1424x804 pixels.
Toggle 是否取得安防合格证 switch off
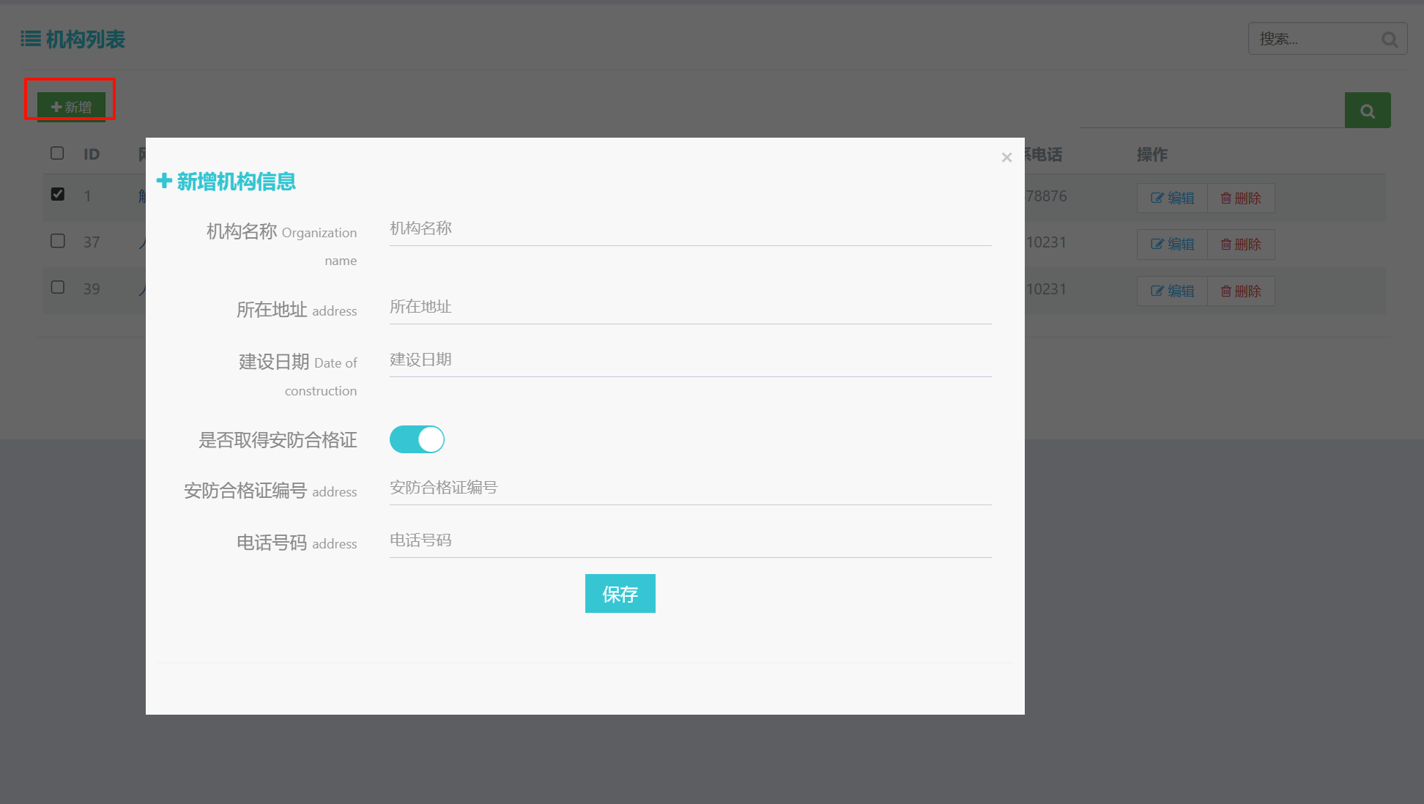417,439
